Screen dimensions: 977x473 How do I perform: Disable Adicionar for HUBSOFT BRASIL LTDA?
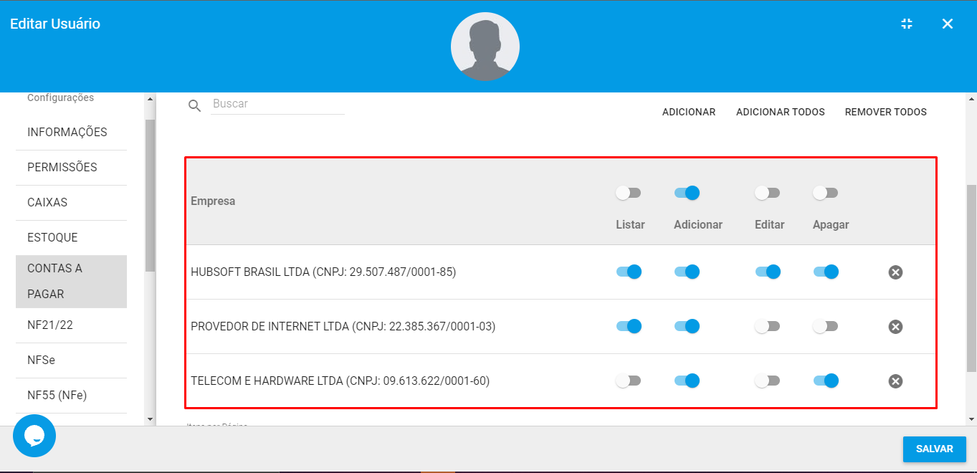(x=687, y=272)
